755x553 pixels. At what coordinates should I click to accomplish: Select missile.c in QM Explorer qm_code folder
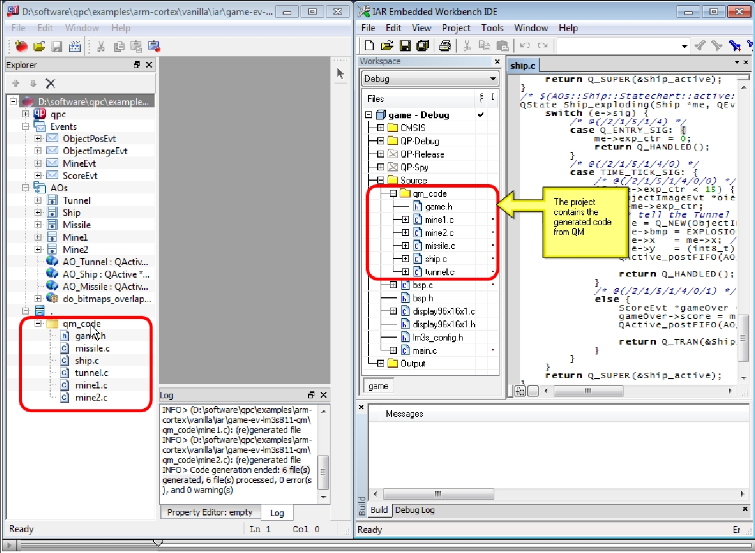tap(92, 348)
